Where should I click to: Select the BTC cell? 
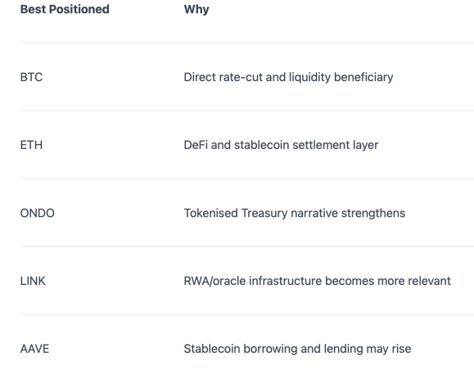tap(31, 77)
